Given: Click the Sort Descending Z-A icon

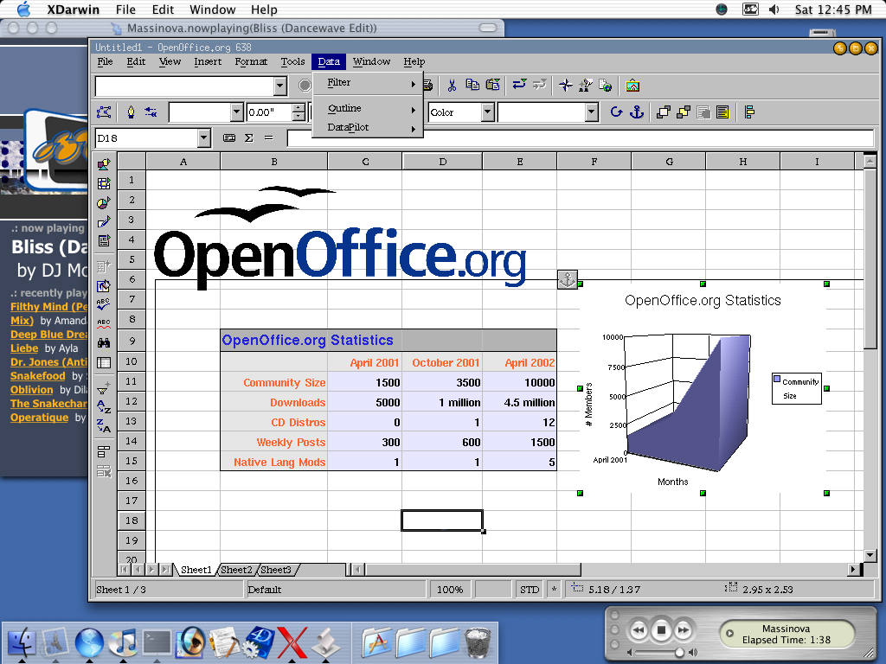Looking at the screenshot, I should [104, 425].
